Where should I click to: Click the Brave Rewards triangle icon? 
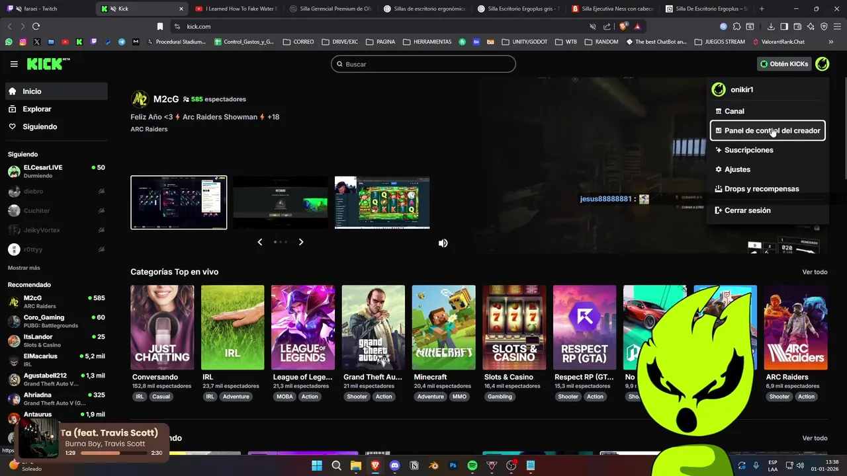pyautogui.click(x=637, y=26)
